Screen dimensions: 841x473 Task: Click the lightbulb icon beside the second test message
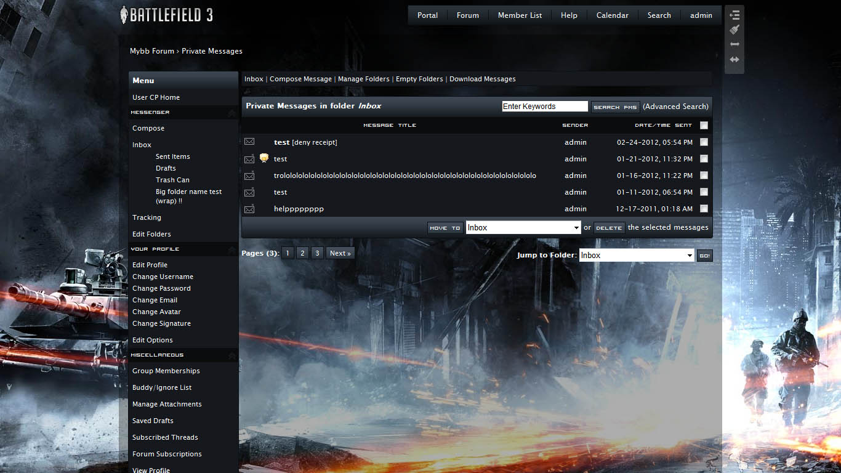264,158
